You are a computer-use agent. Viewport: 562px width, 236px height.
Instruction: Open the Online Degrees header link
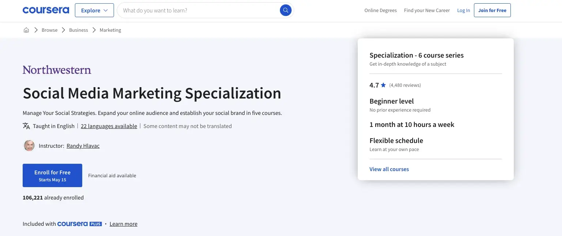(x=380, y=10)
